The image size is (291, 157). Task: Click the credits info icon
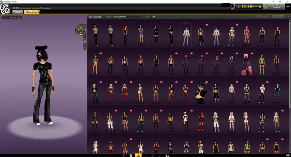260,7
